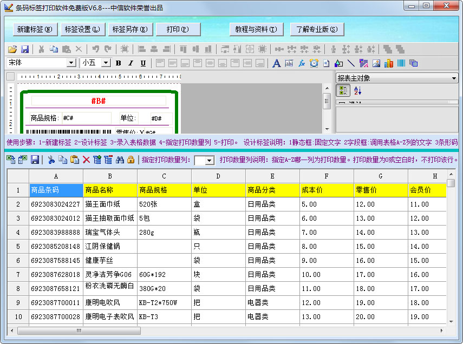Click the open file folder icon
The width and height of the screenshot is (463, 344).
click(x=12, y=49)
